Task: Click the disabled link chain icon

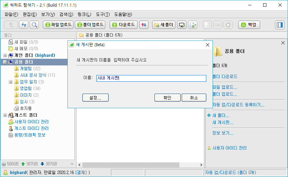Action: click(x=218, y=25)
